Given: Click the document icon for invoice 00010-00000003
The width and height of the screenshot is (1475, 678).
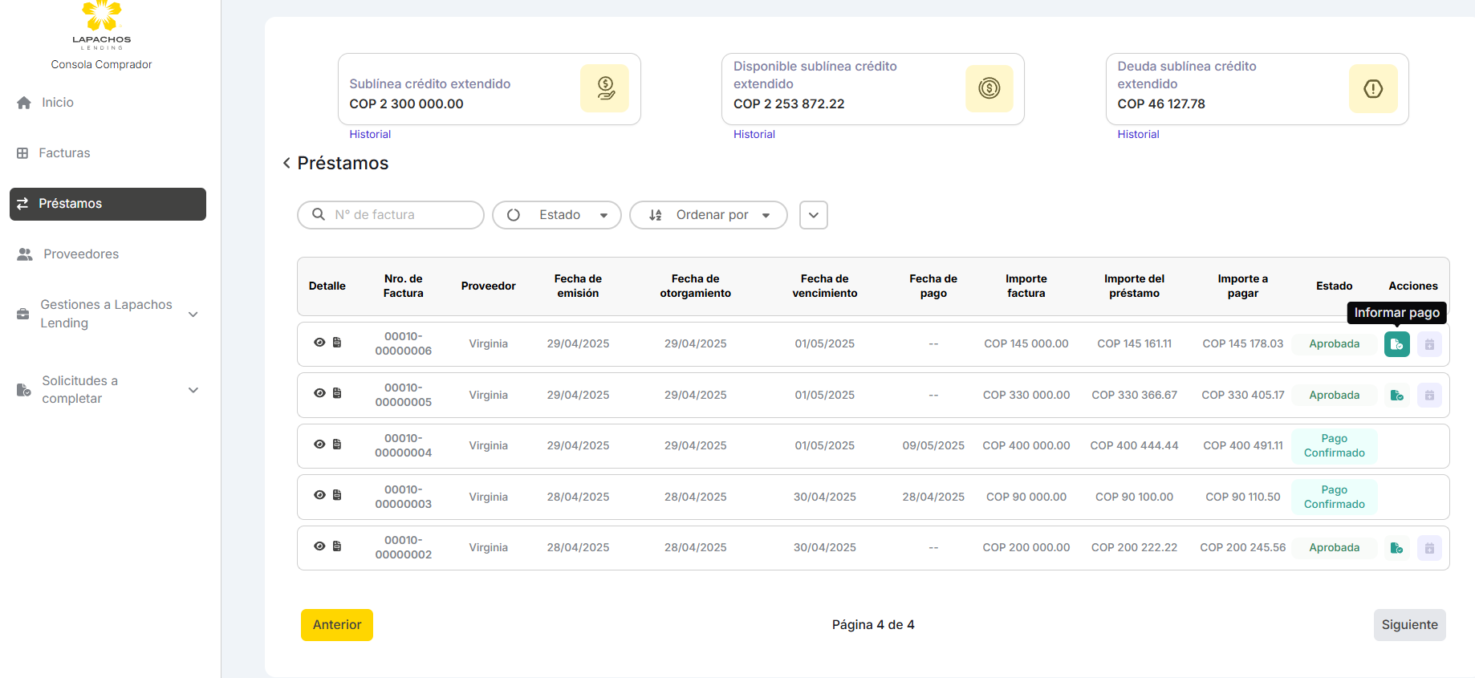Looking at the screenshot, I should 337,495.
